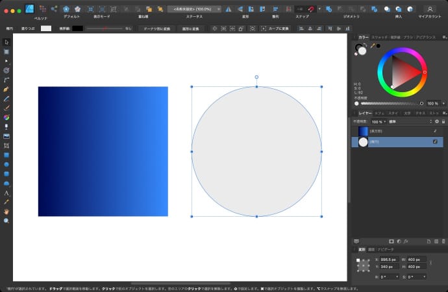448x292 pixels.
Task: Open the blend mode dropdown in Layers
Action: 410,121
